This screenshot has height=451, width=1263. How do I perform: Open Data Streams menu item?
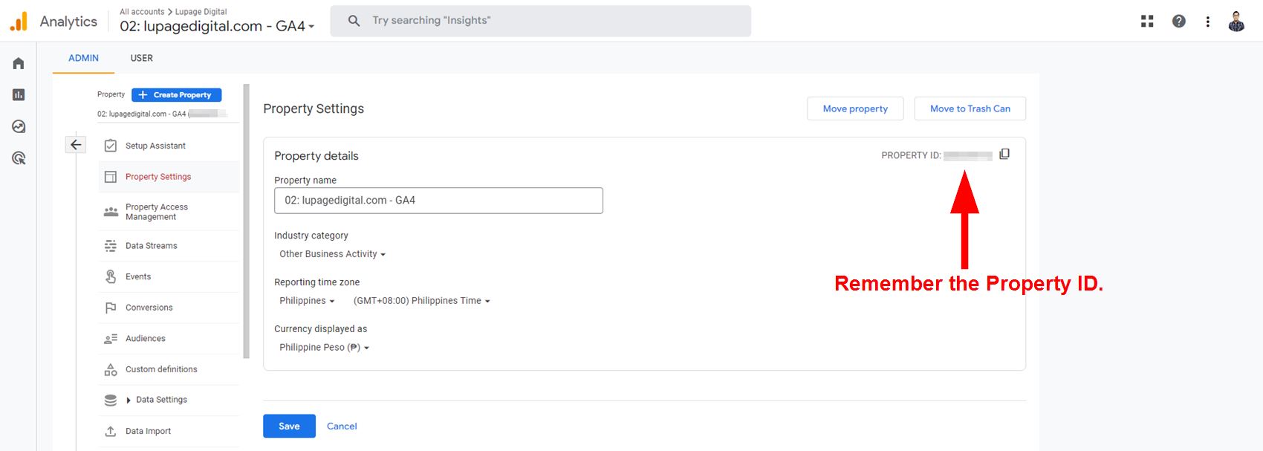169,246
